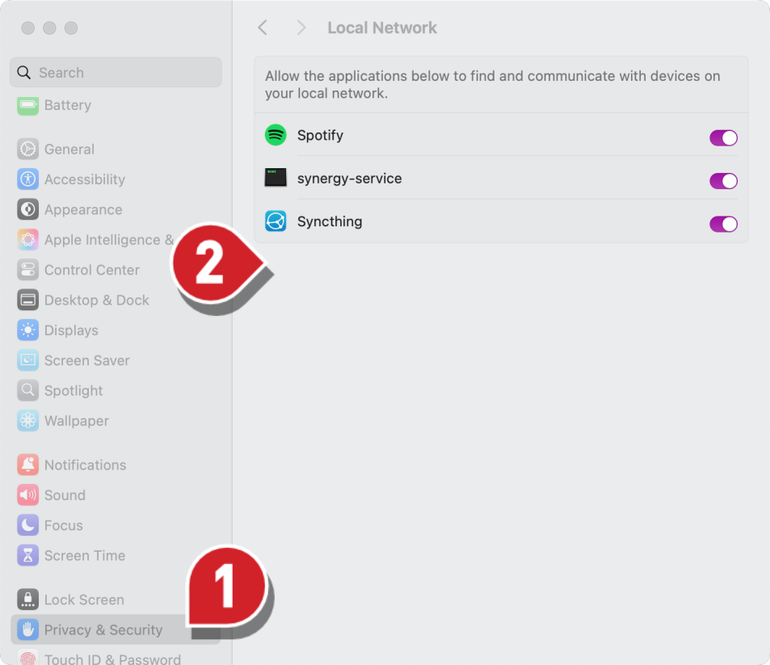
Task: Click the Displays sun icon
Action: pos(28,330)
